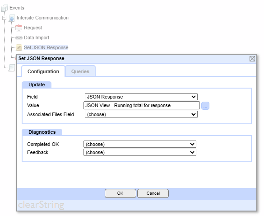Viewport: 264px width, 216px height.
Task: Click the document icon at tree bottom
Action: [x=12, y=68]
